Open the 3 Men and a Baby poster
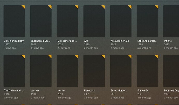Viewport: 179px width, 105px height. (x=14, y=21)
